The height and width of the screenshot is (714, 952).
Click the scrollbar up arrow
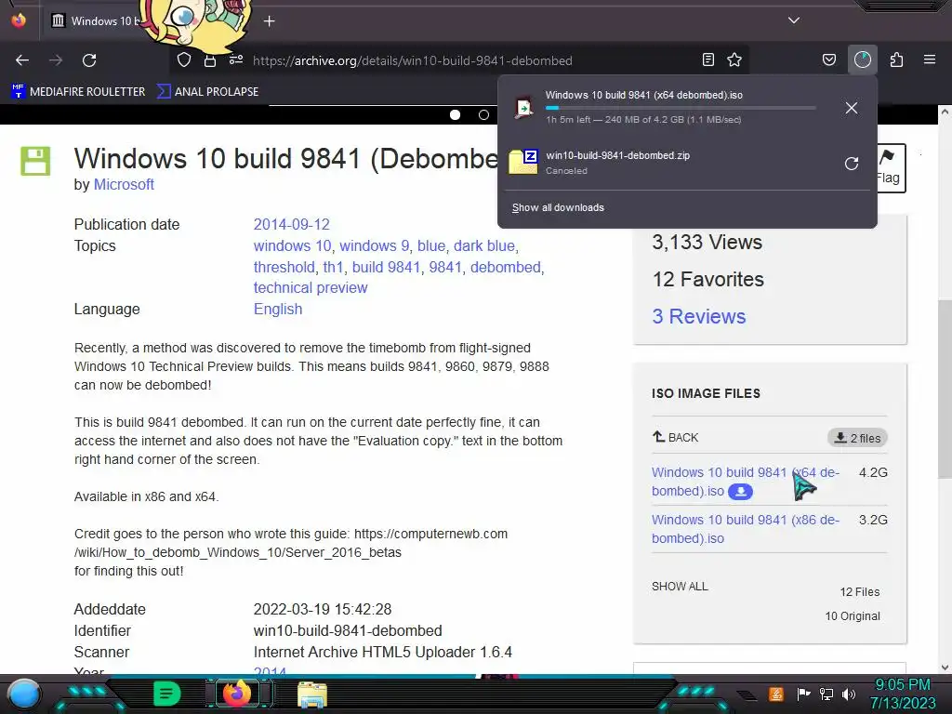pyautogui.click(x=945, y=112)
